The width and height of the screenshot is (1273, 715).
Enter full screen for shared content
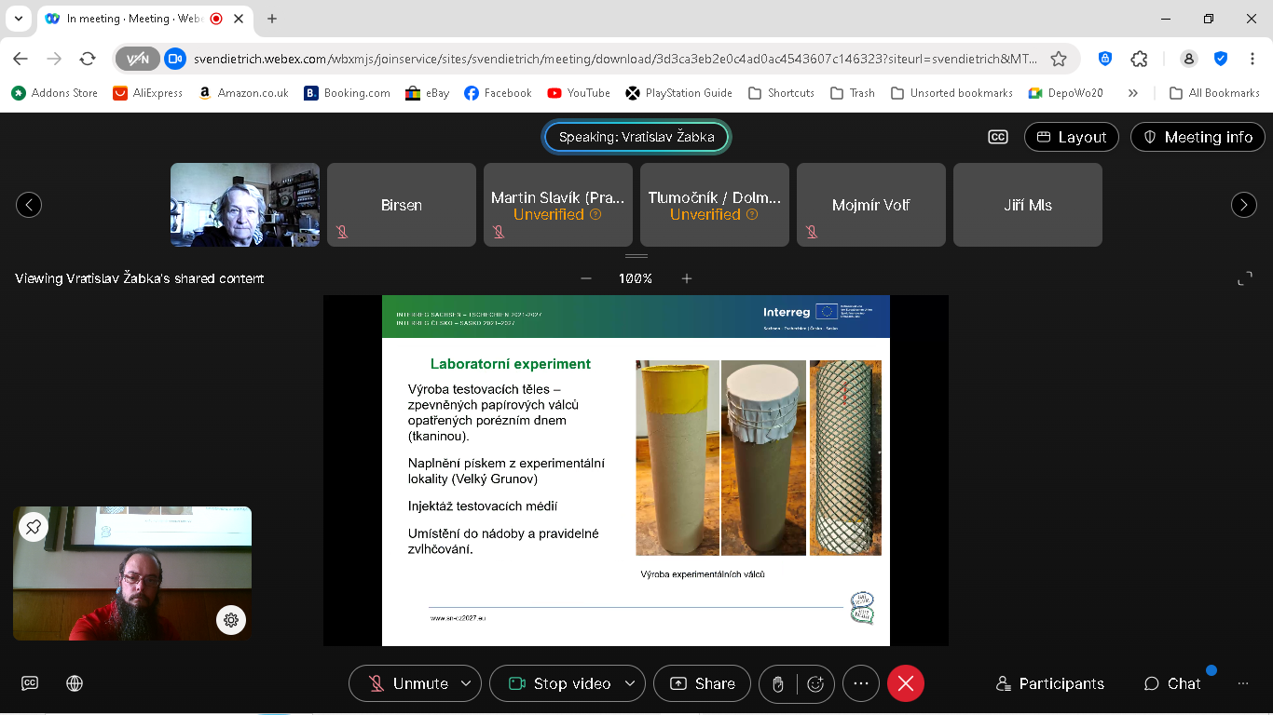click(x=1244, y=278)
